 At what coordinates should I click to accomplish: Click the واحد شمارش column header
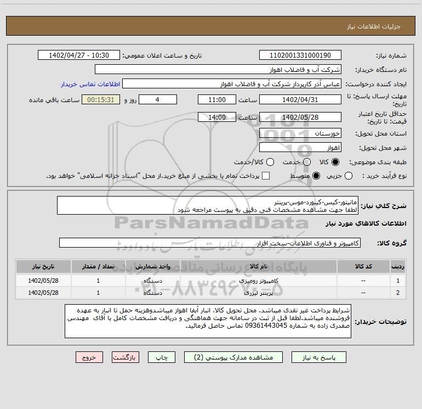coord(152,266)
